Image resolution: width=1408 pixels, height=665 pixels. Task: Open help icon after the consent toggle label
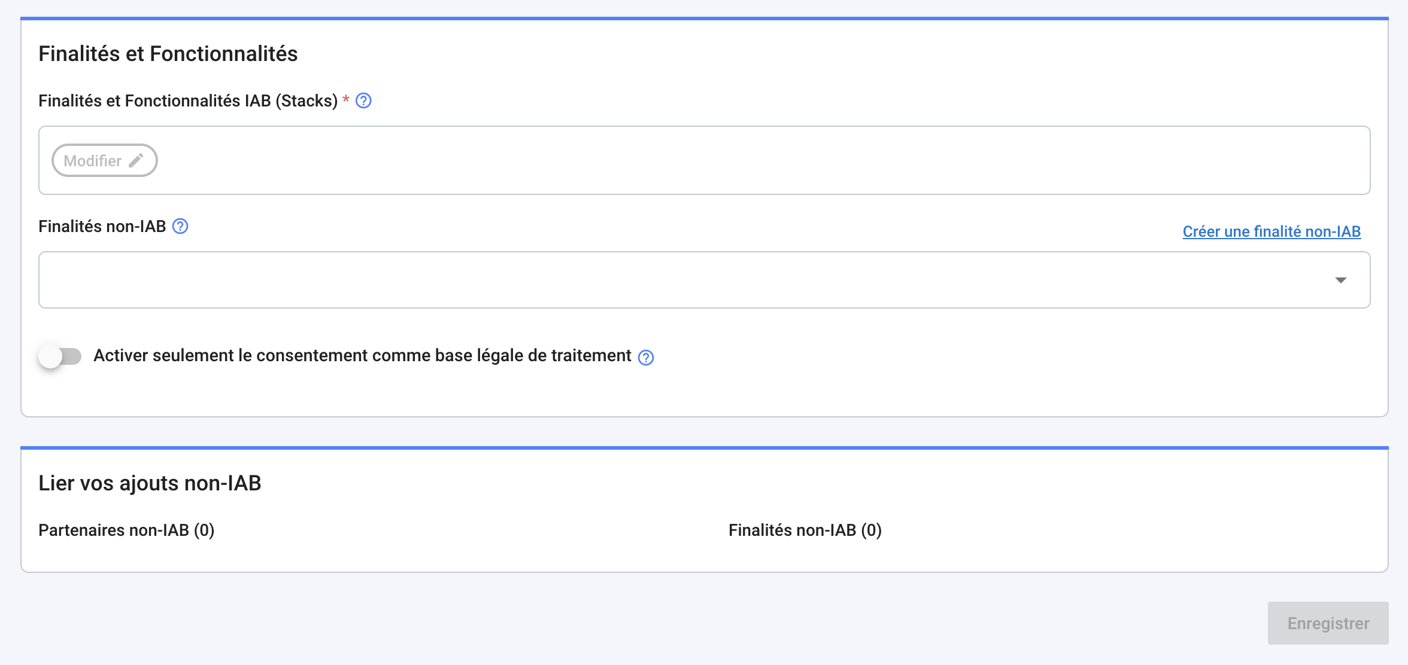coord(646,358)
